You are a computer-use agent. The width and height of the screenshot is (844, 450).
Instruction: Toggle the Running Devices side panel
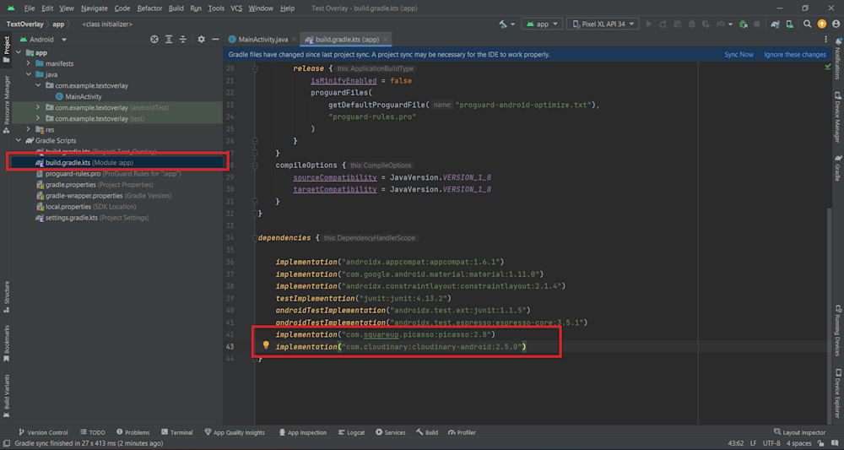point(837,330)
